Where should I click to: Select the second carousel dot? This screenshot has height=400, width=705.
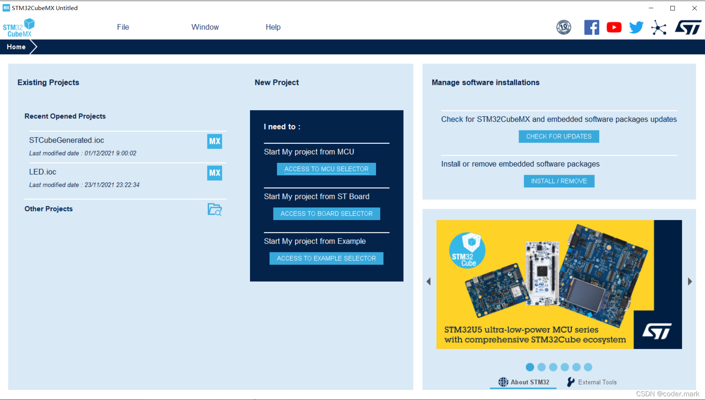(x=541, y=367)
